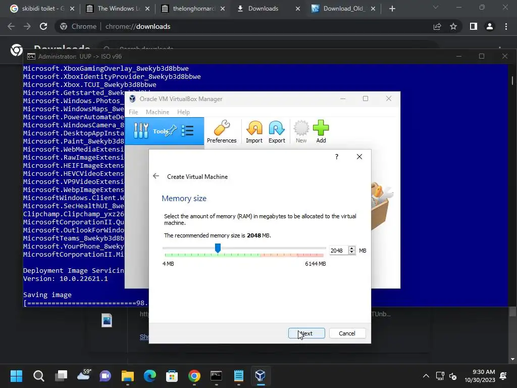Screen dimensions: 517x388
Task: Close the skibidi toilet tab
Action: tap(72, 9)
